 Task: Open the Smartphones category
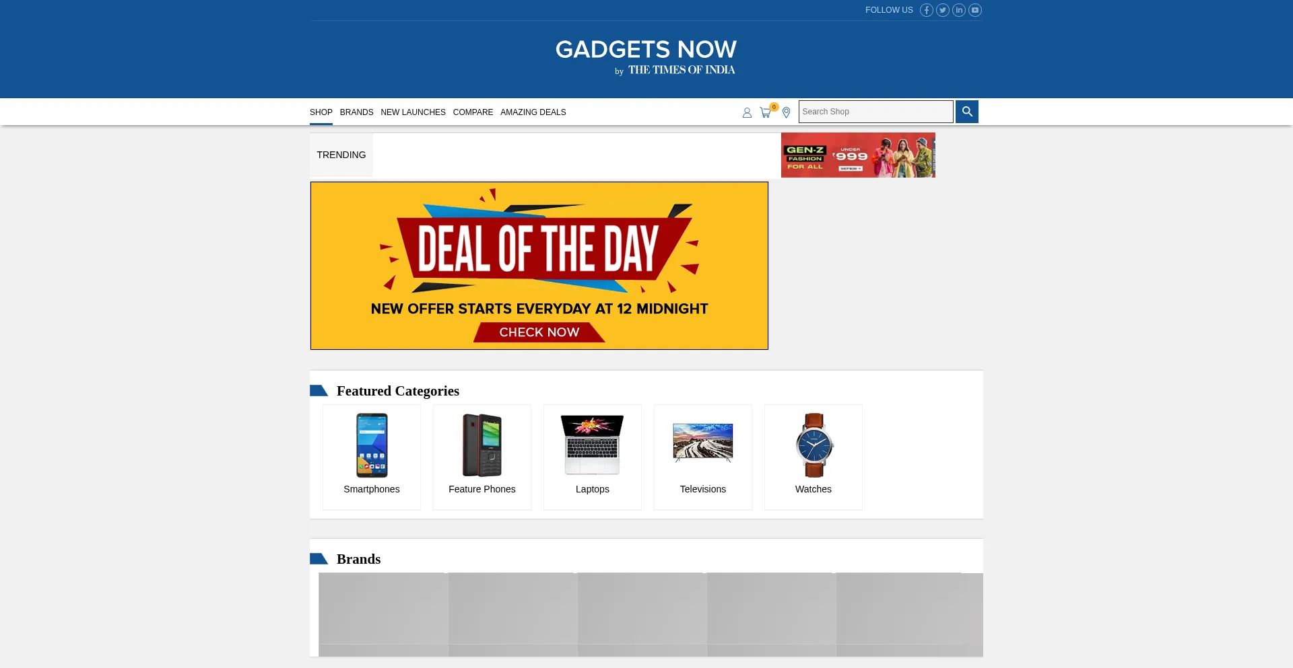coord(372,457)
